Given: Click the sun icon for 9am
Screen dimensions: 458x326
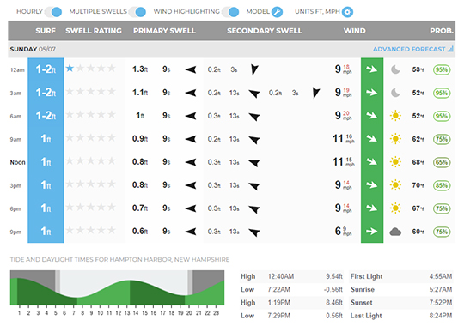Looking at the screenshot, I should coord(395,139).
